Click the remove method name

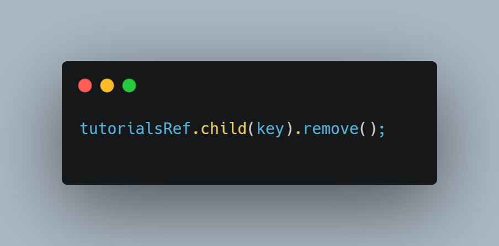tap(331, 129)
